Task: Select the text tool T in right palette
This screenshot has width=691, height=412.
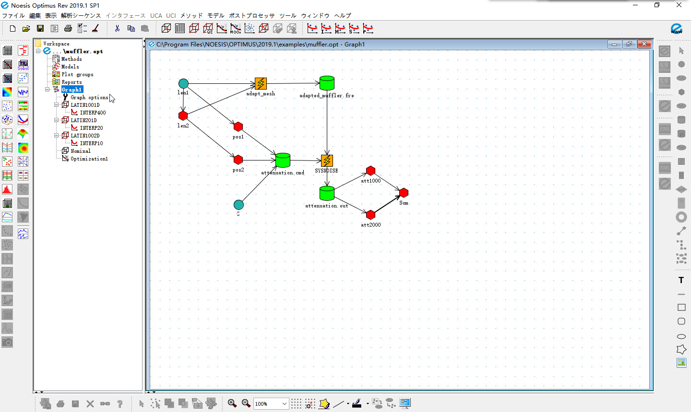Action: [x=681, y=280]
